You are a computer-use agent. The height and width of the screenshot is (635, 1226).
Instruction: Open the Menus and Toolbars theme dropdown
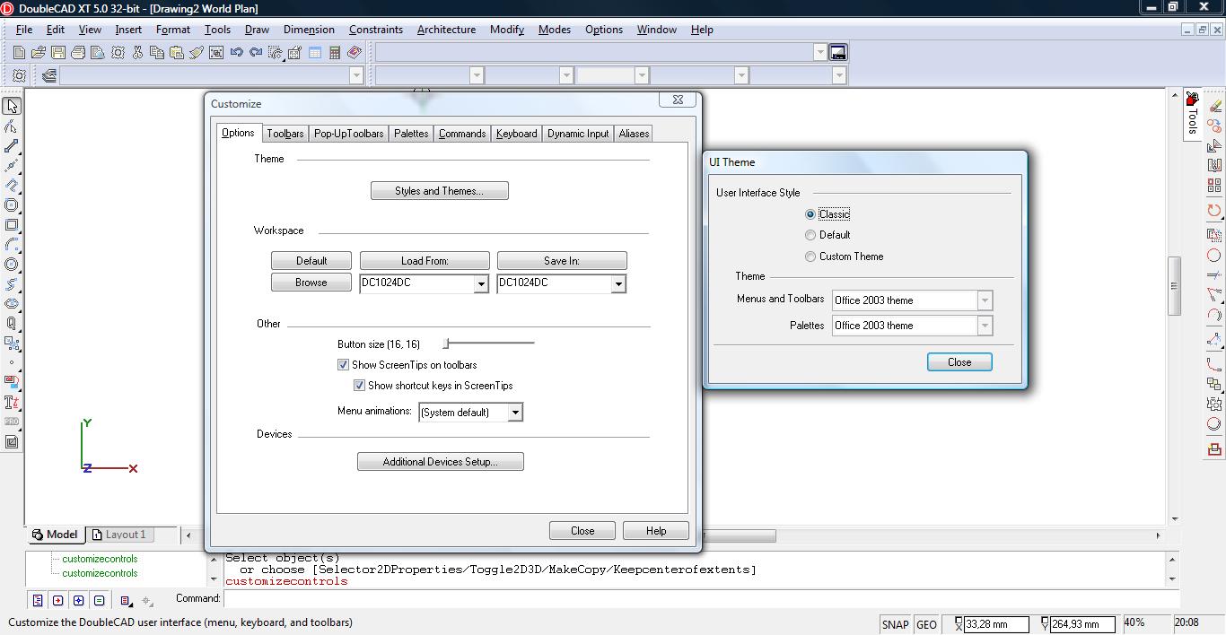pyautogui.click(x=985, y=300)
